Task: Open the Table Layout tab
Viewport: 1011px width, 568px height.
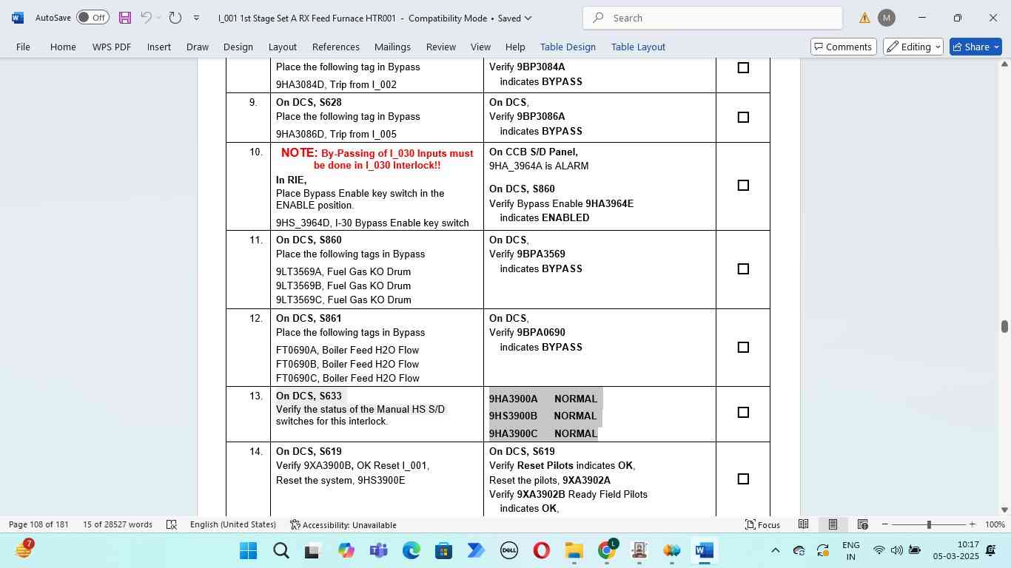Action: click(x=638, y=47)
